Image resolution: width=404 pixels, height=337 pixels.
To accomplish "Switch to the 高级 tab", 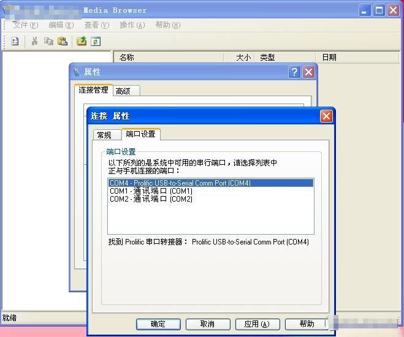I will 126,91.
